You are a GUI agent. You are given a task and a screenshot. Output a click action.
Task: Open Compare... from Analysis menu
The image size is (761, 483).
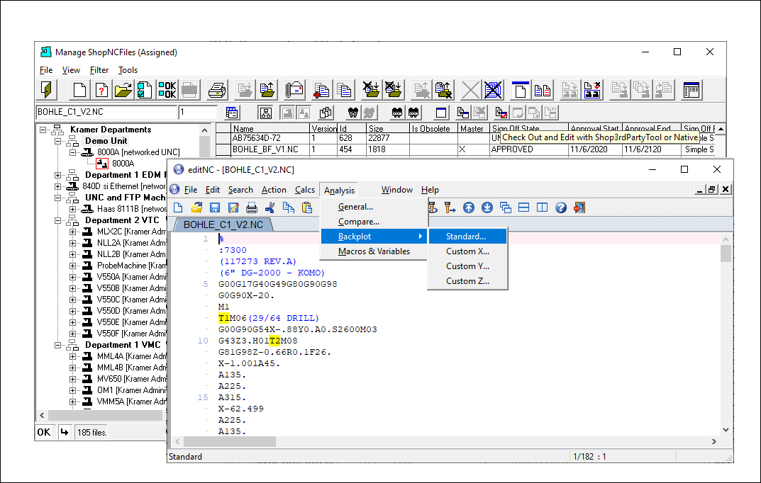(x=374, y=222)
